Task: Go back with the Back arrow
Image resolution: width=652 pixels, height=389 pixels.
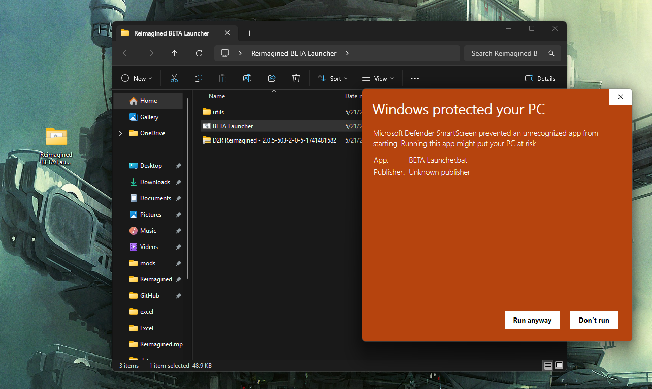Action: tap(126, 53)
